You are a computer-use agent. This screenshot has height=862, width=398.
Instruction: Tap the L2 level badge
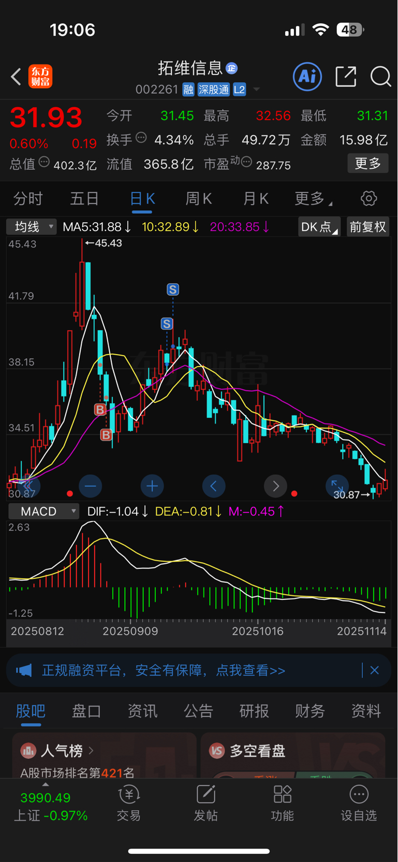coord(239,90)
